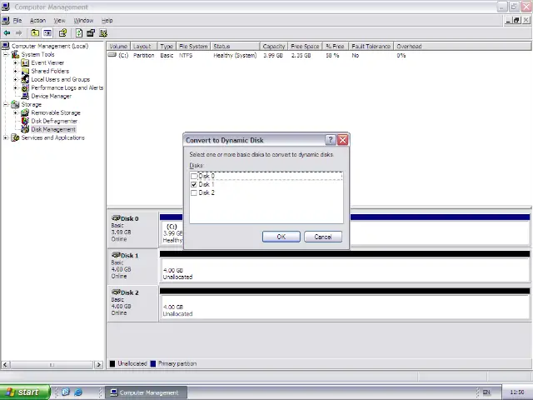Sort by the Capacity column header
Viewport: 533px width, 400px height.
tap(274, 47)
